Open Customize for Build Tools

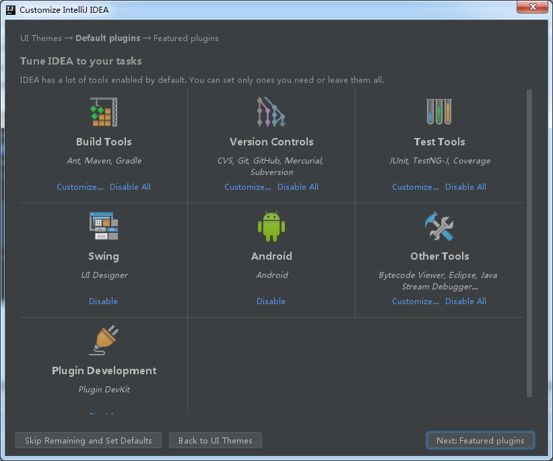80,187
